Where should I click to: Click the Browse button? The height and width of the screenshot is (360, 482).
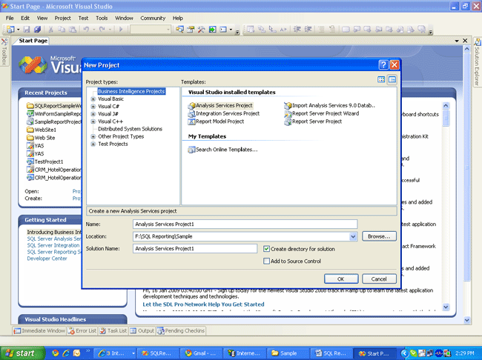tap(379, 236)
